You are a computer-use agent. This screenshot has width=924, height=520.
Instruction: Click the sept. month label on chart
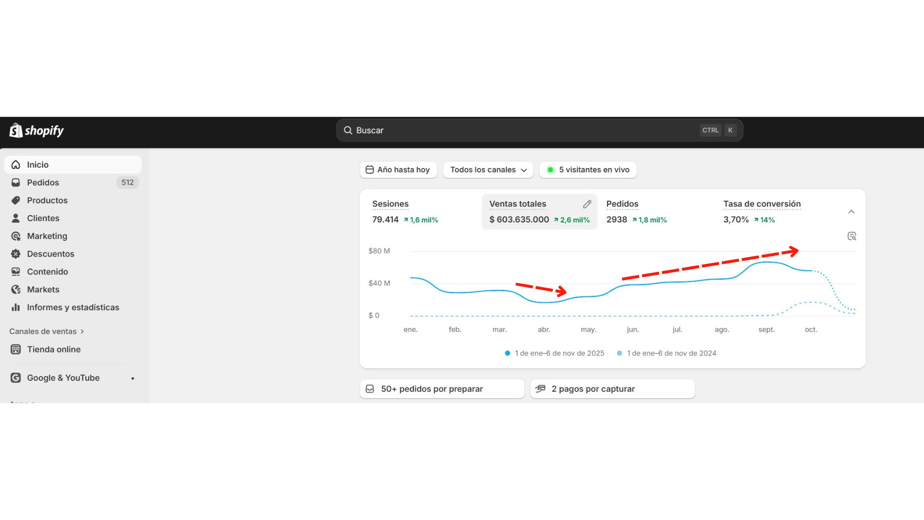(767, 329)
